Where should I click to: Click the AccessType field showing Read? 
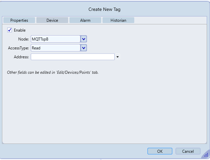pyautogui.click(x=55, y=48)
